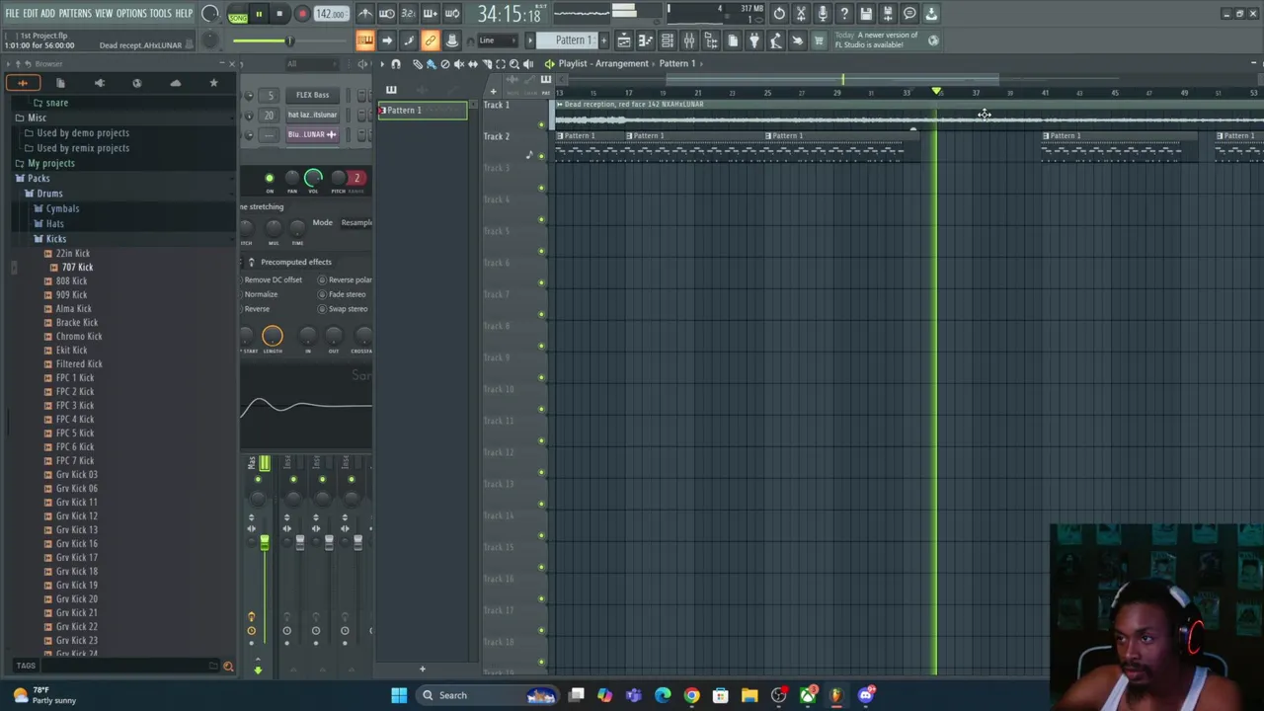Open the Pattern 1 selector dropdown
The image size is (1264, 711).
pyautogui.click(x=573, y=40)
